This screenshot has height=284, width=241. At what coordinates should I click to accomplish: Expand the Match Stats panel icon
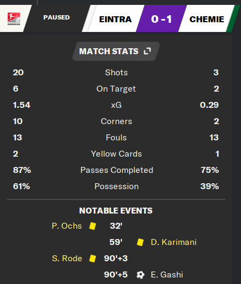click(x=147, y=51)
